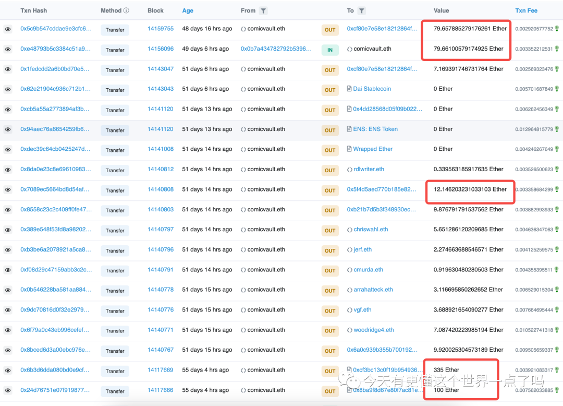Click the eye icon for transaction 0x8da0e23c8e69610983
The height and width of the screenshot is (406, 563).
coord(8,170)
